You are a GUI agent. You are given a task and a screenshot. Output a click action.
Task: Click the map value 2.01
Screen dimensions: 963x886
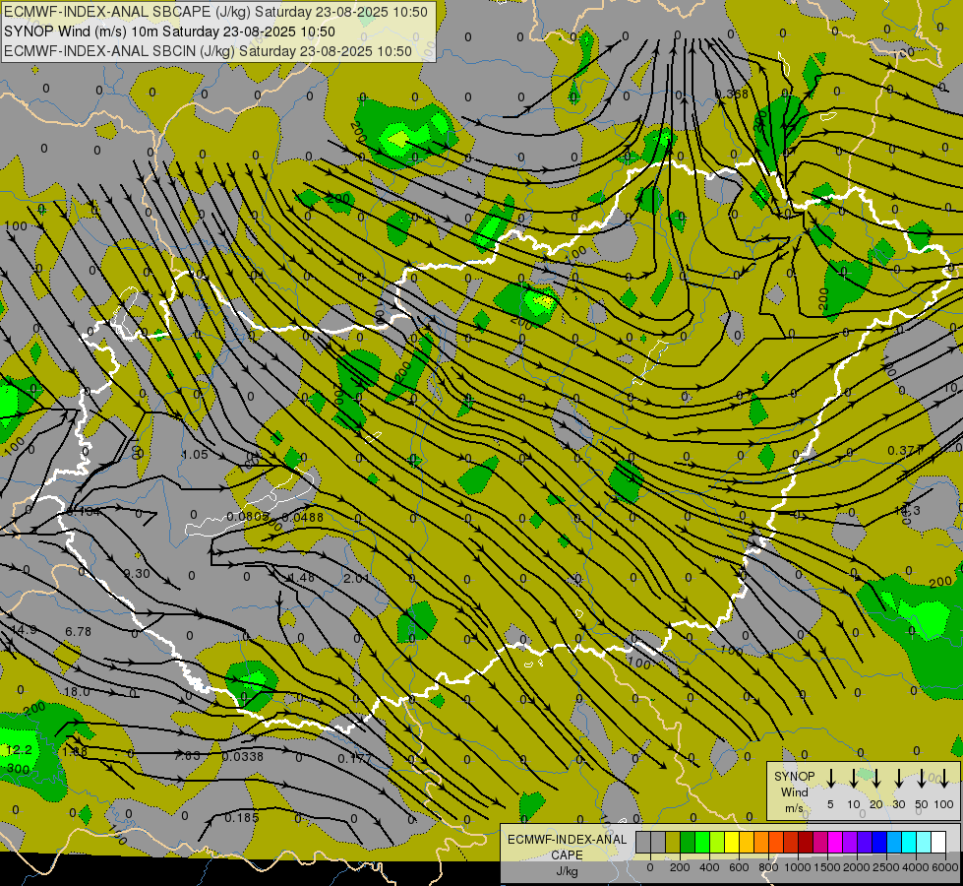tap(357, 579)
